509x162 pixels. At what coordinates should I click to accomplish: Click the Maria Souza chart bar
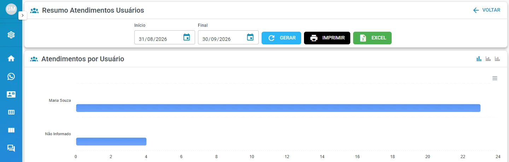click(x=278, y=108)
